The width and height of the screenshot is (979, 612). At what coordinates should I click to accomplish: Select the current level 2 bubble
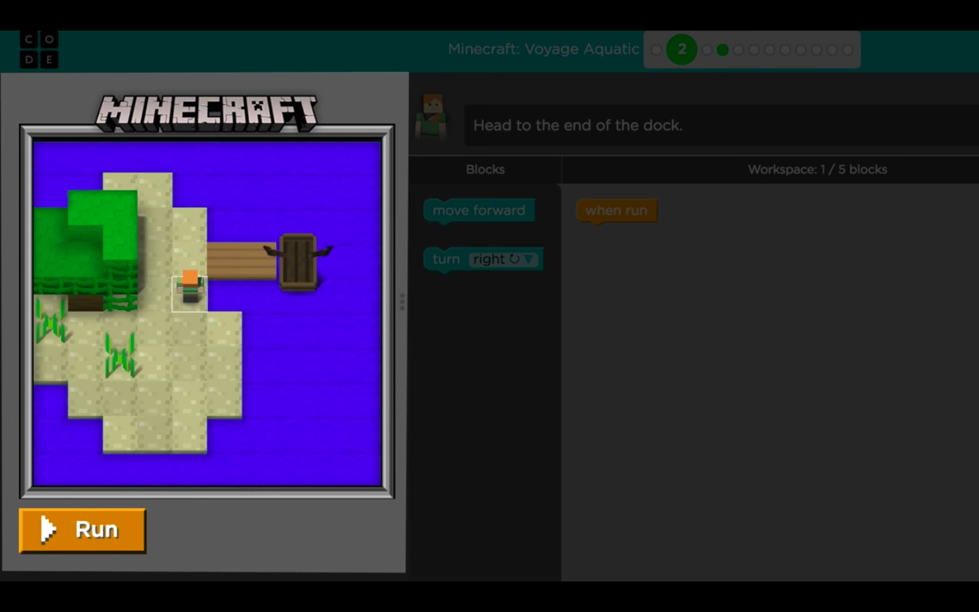pos(681,50)
